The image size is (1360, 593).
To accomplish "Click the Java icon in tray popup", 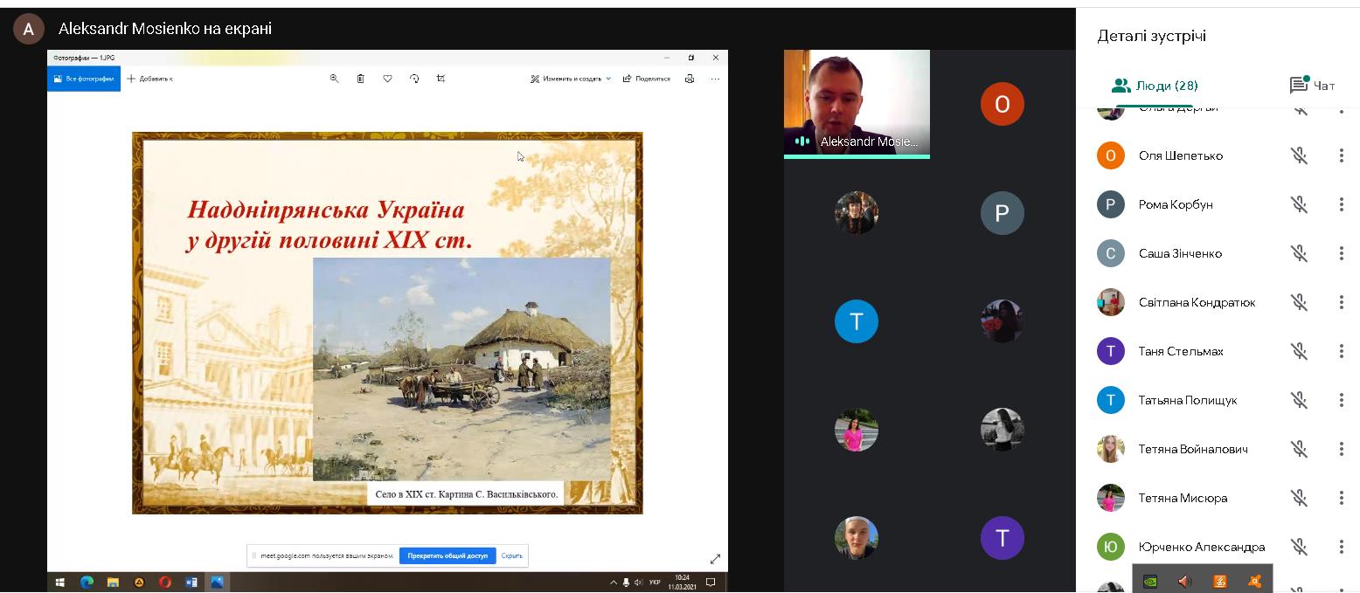I will (1220, 581).
